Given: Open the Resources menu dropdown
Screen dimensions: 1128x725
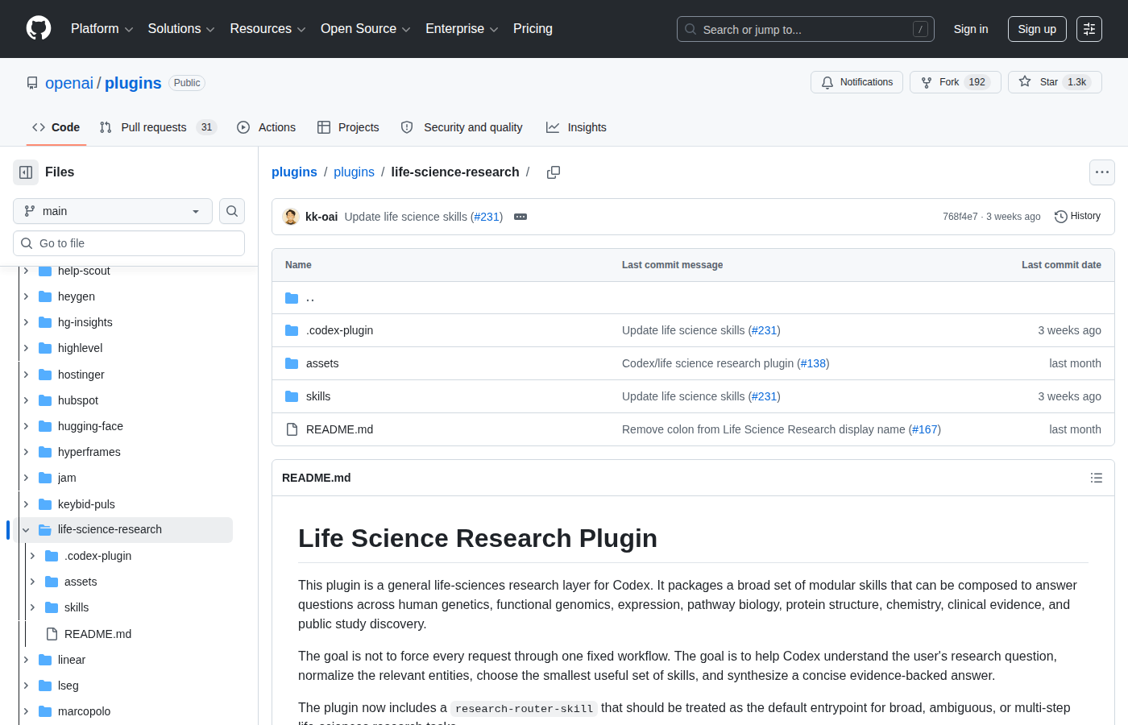Looking at the screenshot, I should 267,29.
